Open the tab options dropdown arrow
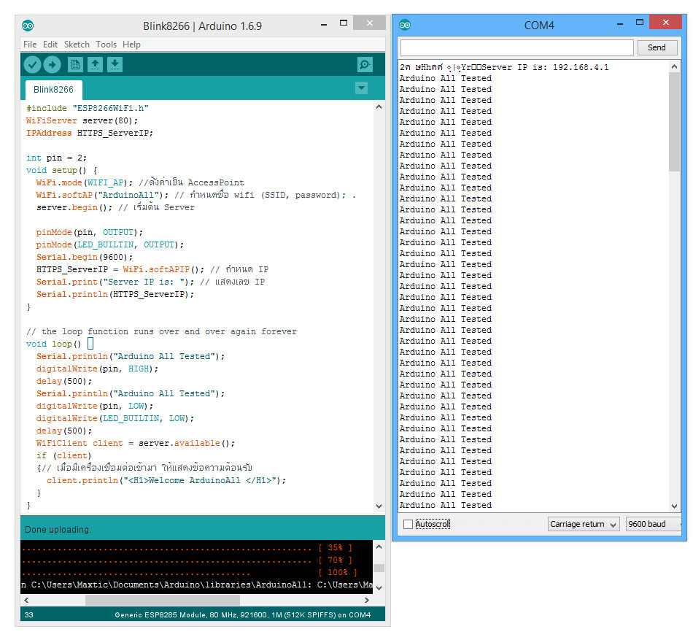The height and width of the screenshot is (640, 693). [x=362, y=88]
